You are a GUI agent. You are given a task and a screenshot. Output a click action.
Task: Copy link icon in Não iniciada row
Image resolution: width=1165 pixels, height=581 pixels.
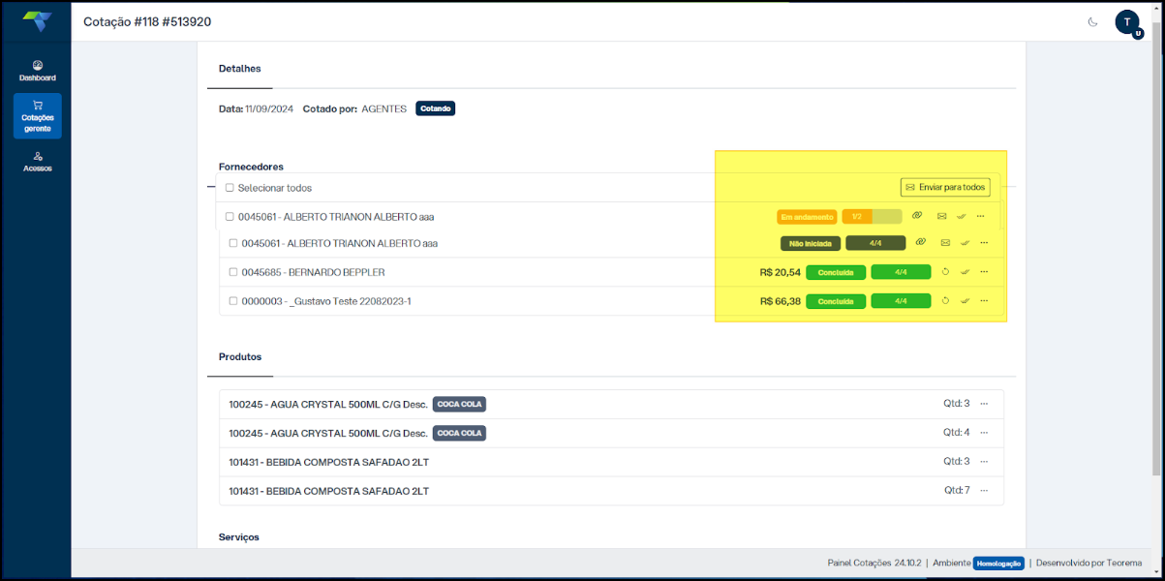[x=921, y=241]
